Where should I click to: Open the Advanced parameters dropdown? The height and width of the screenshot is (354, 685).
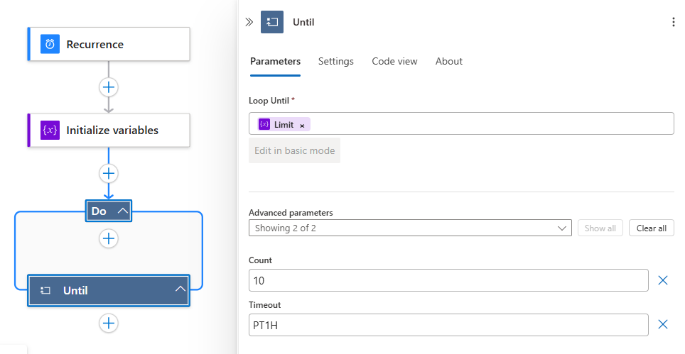pos(410,228)
